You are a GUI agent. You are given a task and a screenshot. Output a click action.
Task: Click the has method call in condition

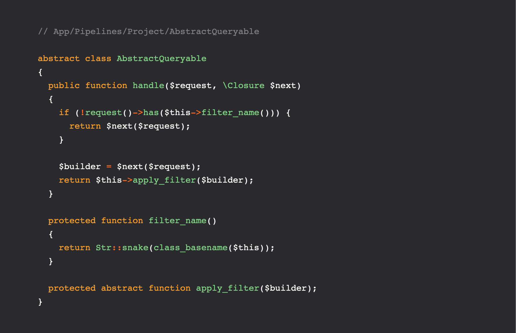tap(151, 112)
